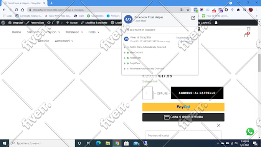Open the Milanese dropdown menu
The width and height of the screenshot is (261, 147).
[74, 32]
